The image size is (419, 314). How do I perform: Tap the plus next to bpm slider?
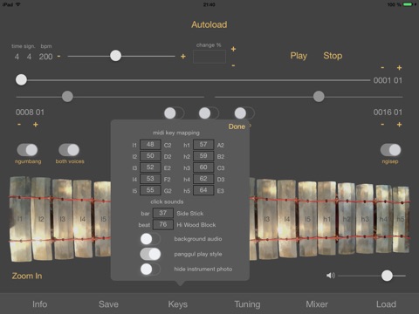point(183,57)
